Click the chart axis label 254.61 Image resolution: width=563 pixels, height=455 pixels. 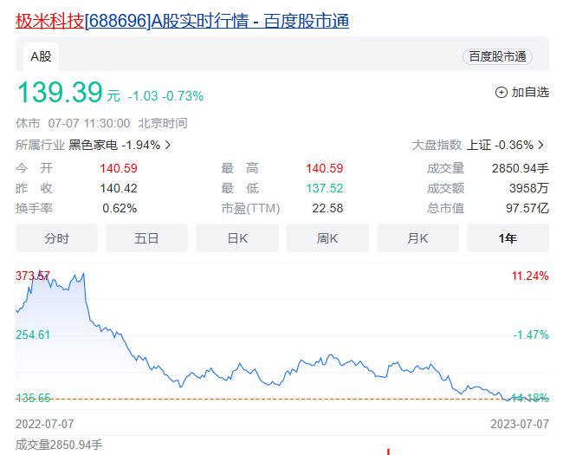tap(33, 335)
